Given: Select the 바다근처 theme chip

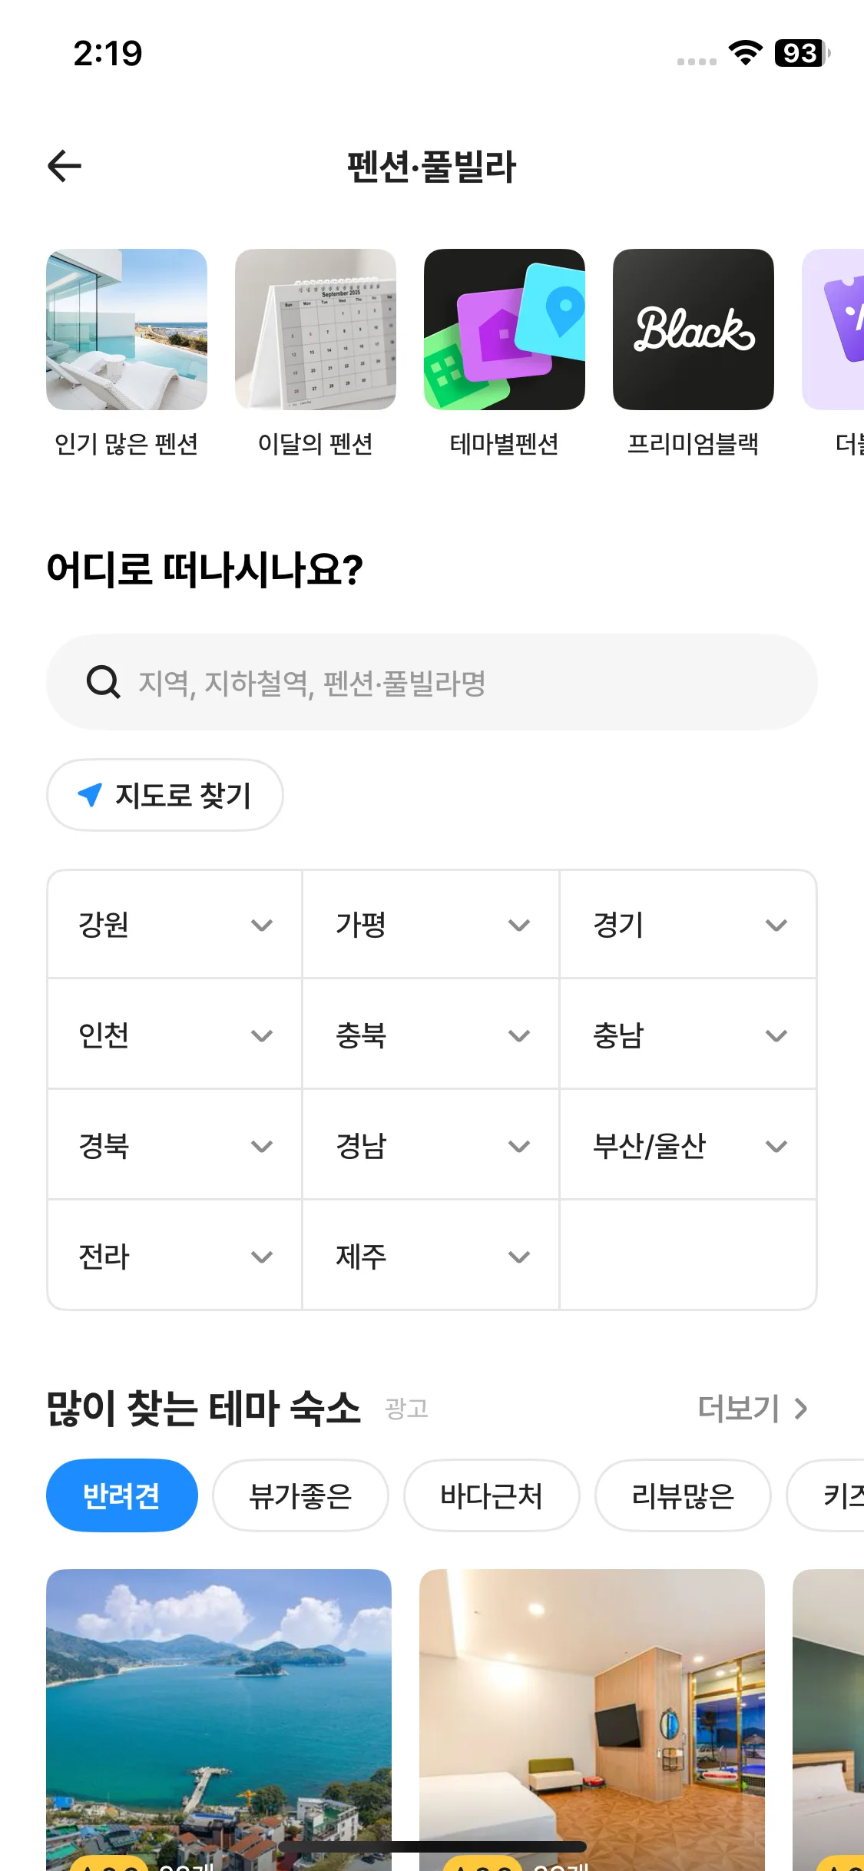Looking at the screenshot, I should (x=492, y=1495).
